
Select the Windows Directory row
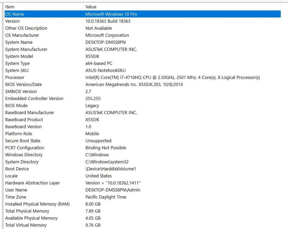143,155
